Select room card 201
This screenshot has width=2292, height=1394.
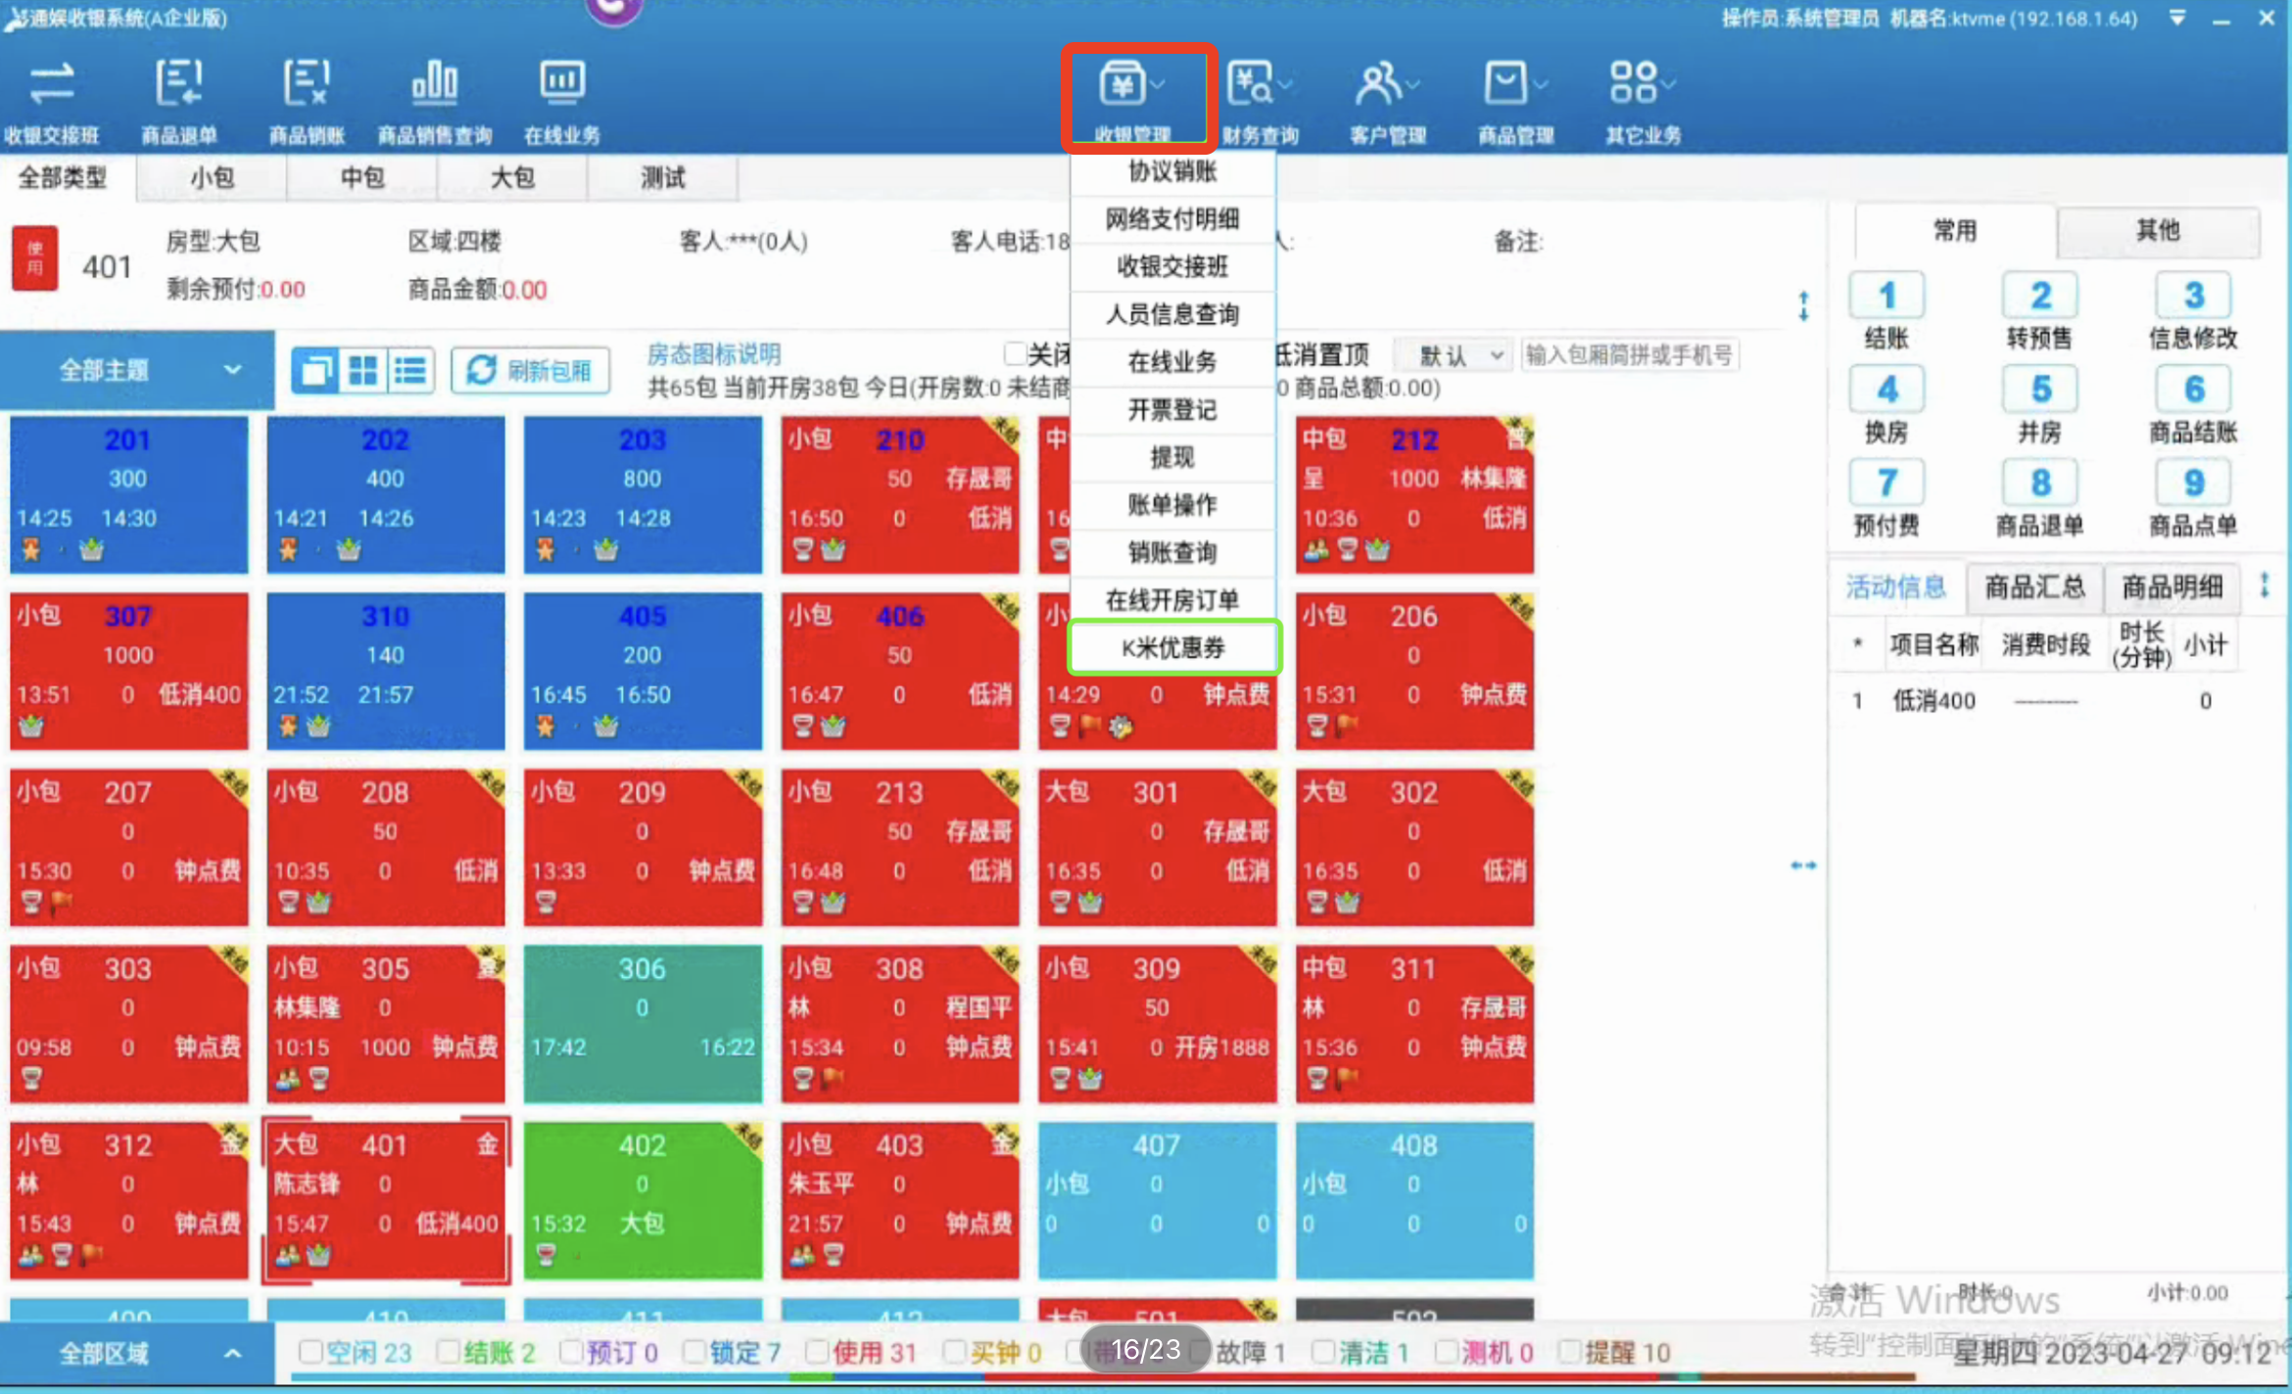(129, 494)
